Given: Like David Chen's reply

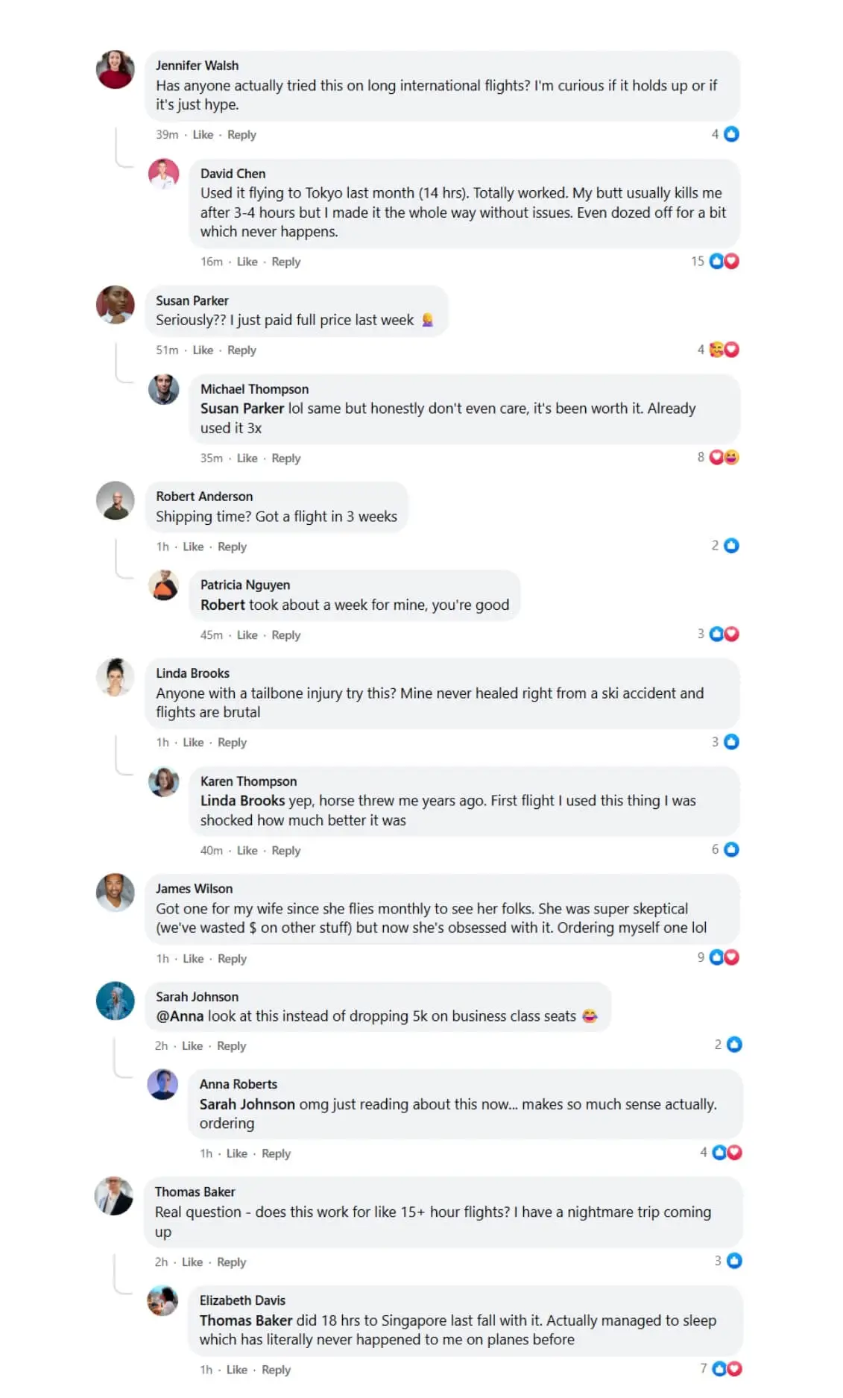Looking at the screenshot, I should [x=247, y=262].
